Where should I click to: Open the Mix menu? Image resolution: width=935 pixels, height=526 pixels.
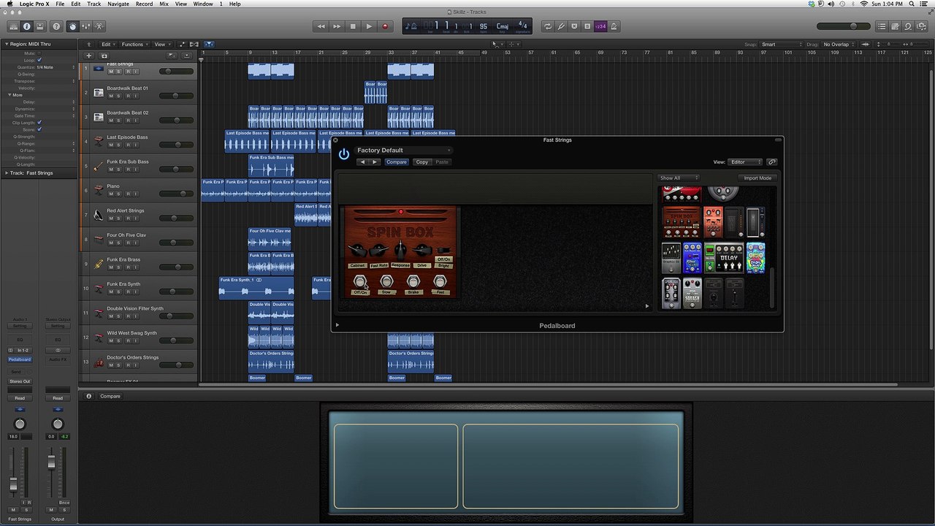164,4
